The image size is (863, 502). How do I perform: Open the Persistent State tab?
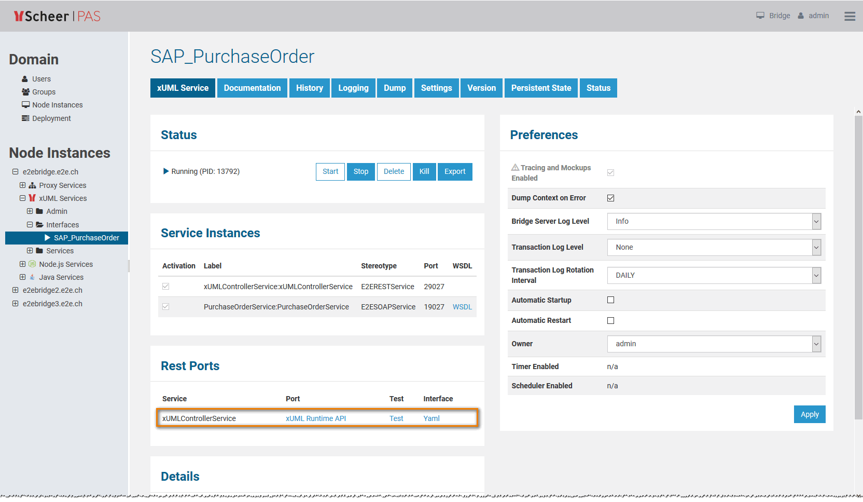[x=541, y=88]
